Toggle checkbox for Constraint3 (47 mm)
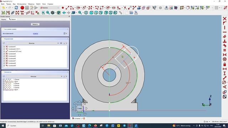The width and height of the screenshot is (228, 128). coord(4,51)
